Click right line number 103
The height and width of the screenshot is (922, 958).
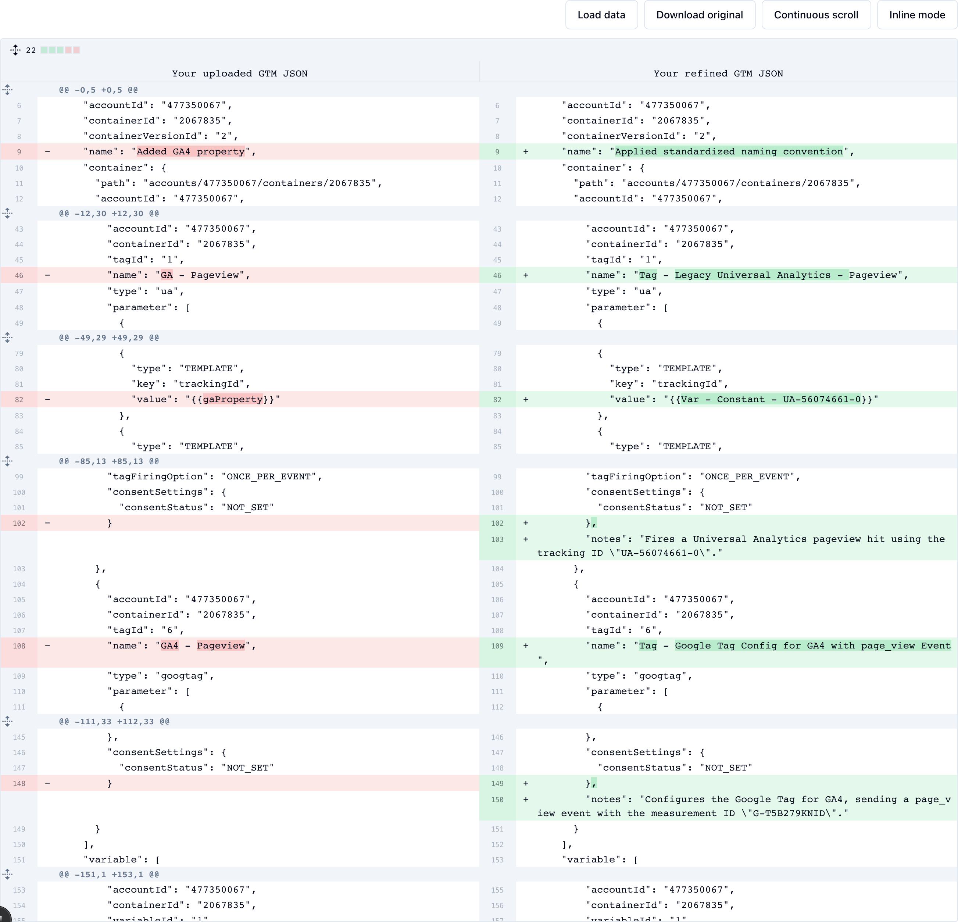[497, 539]
